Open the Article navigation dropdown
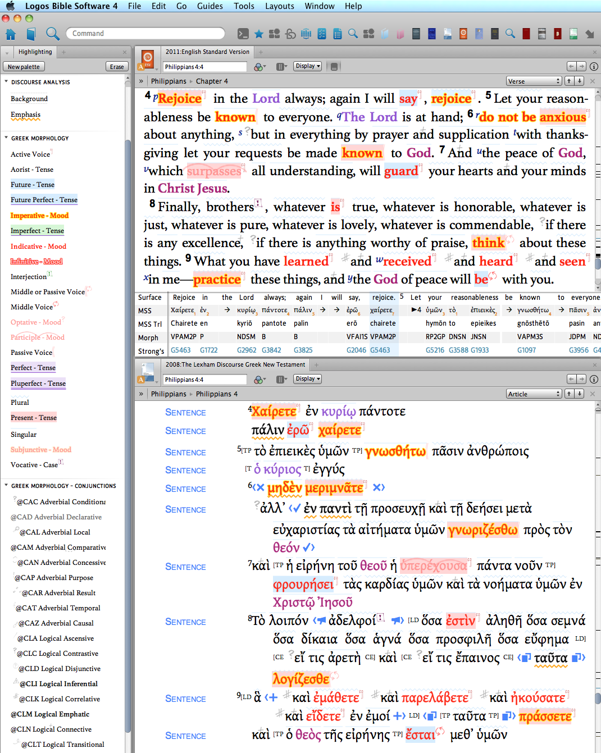601x753 pixels. [x=533, y=394]
